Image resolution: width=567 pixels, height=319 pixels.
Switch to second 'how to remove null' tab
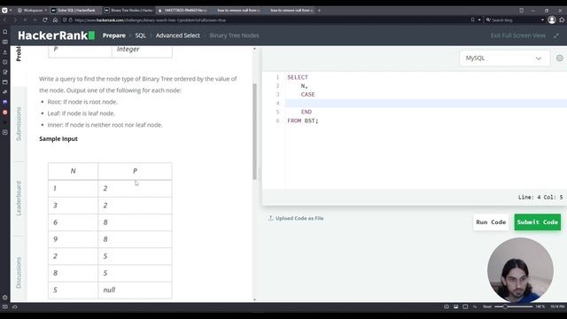pos(289,10)
